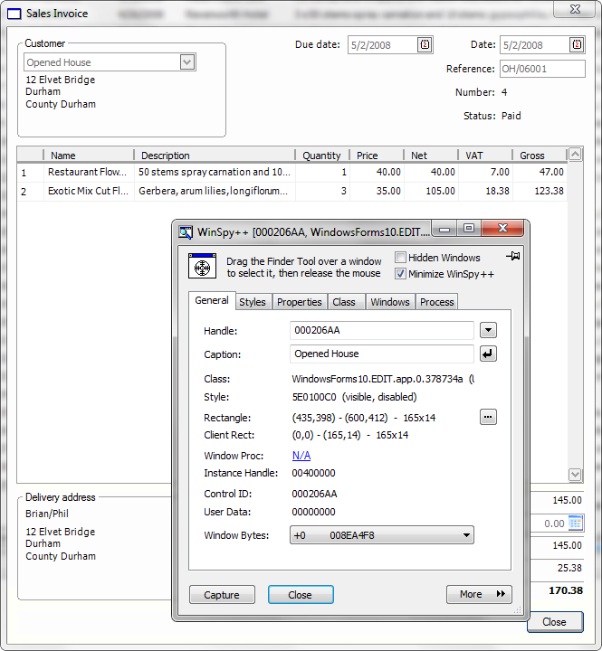Switch to the Styles tab
Image resolution: width=602 pixels, height=651 pixels.
[x=253, y=302]
